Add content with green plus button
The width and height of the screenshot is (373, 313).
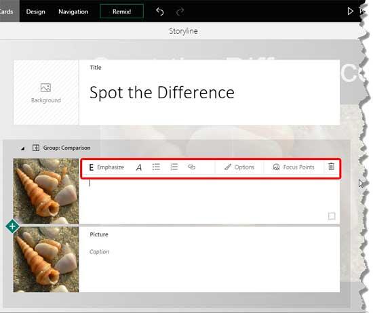tap(12, 226)
